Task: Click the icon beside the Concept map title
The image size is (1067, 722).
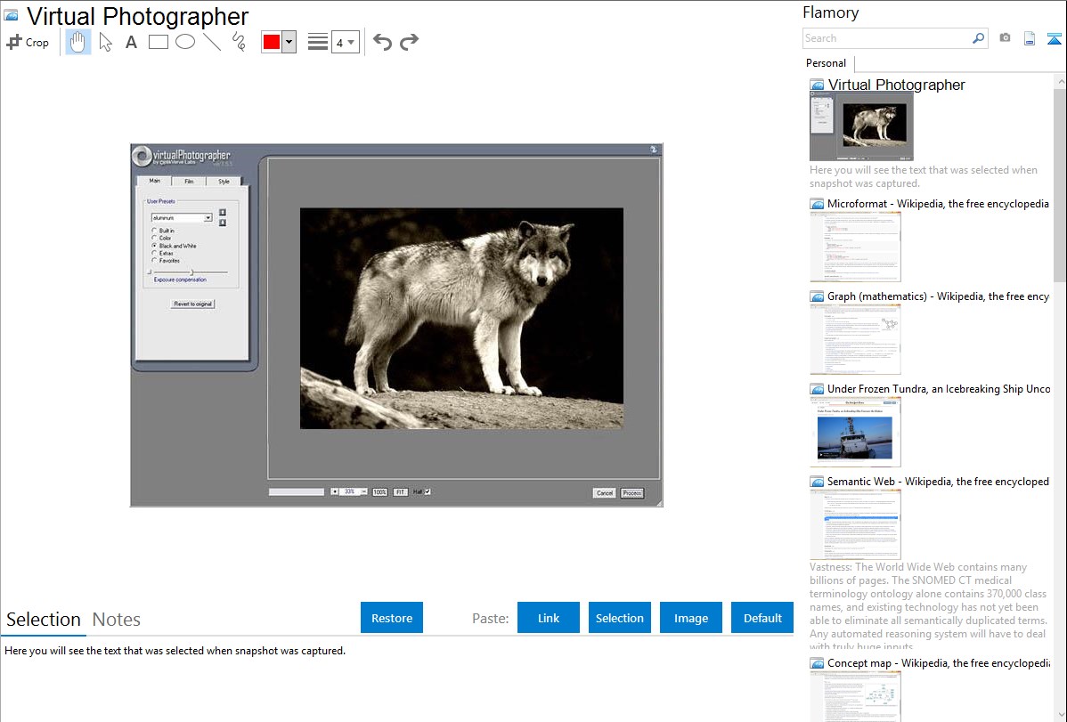Action: 817,663
